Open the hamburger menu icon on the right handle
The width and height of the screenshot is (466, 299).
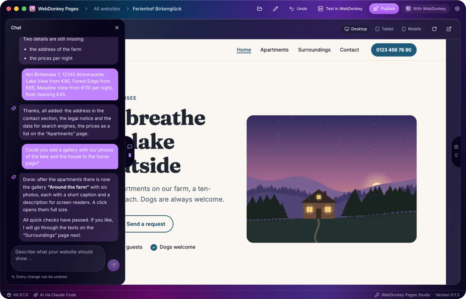coord(456,147)
